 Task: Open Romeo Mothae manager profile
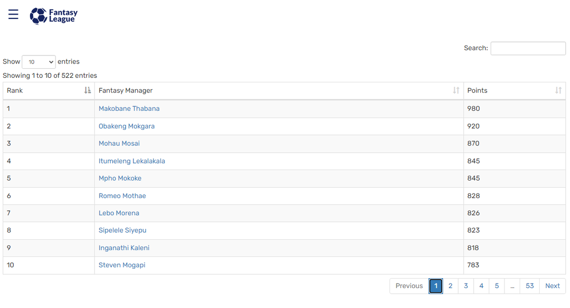point(123,196)
